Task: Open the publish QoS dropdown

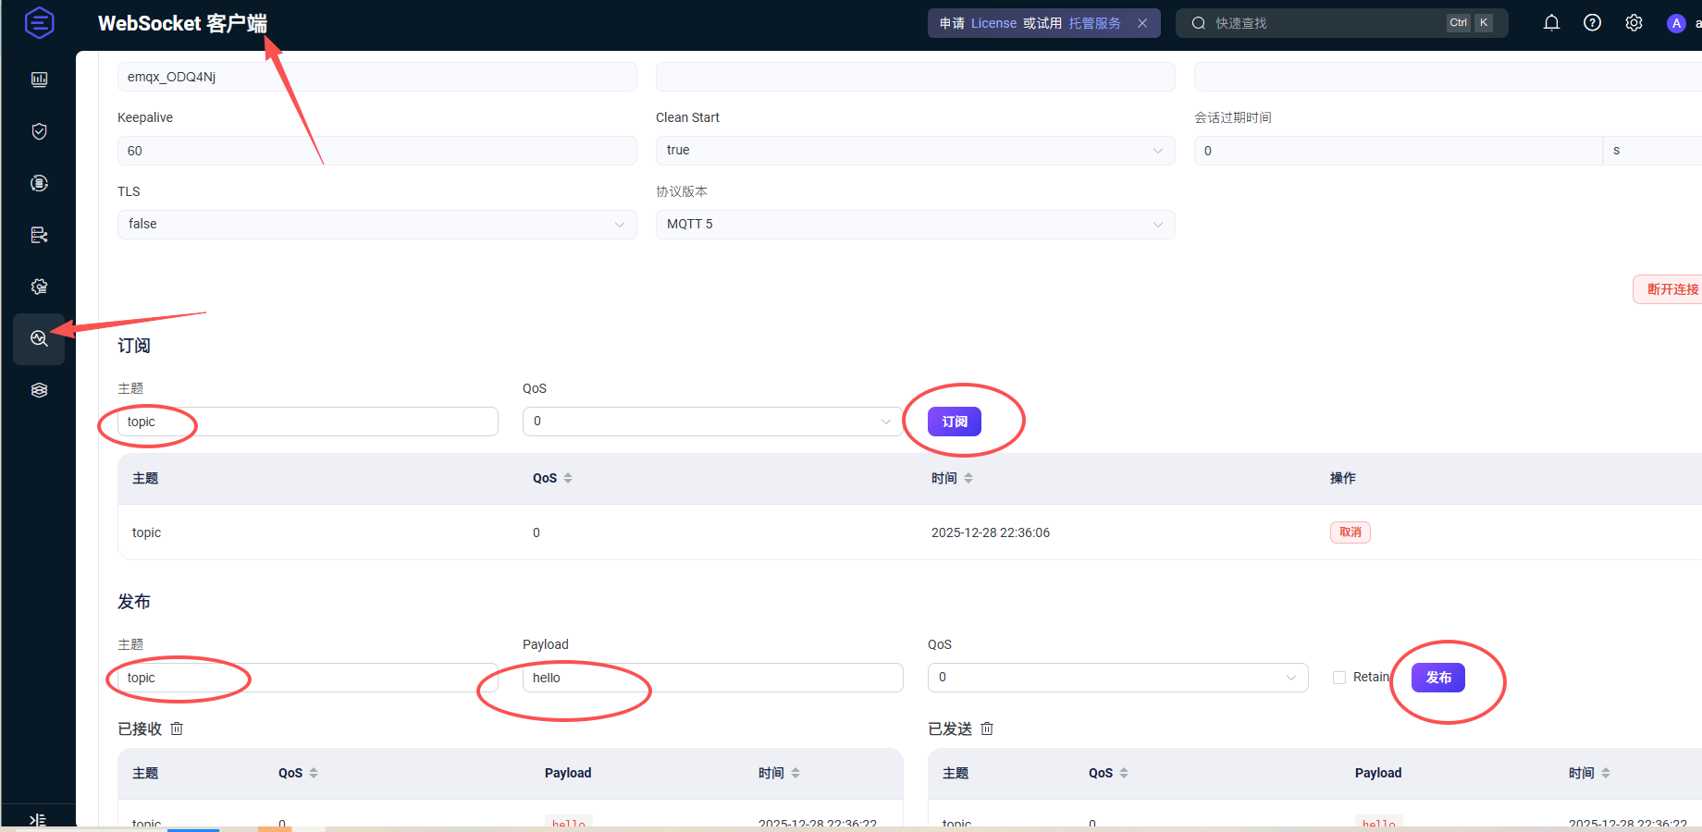Action: (x=1117, y=678)
